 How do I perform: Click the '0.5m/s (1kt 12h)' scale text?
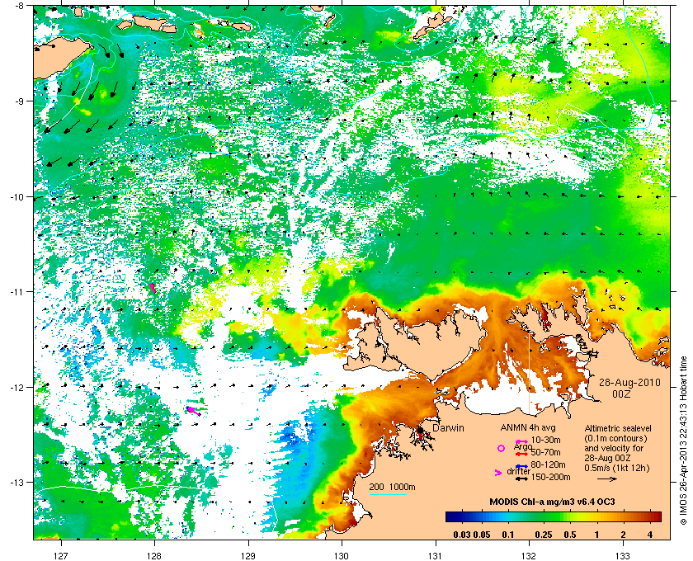(617, 468)
